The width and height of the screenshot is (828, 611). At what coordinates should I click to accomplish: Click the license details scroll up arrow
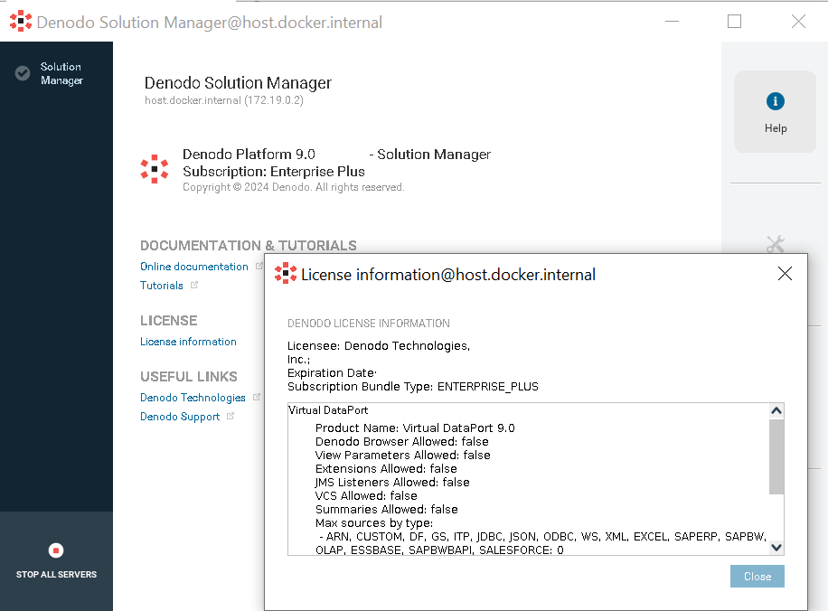[x=776, y=411]
